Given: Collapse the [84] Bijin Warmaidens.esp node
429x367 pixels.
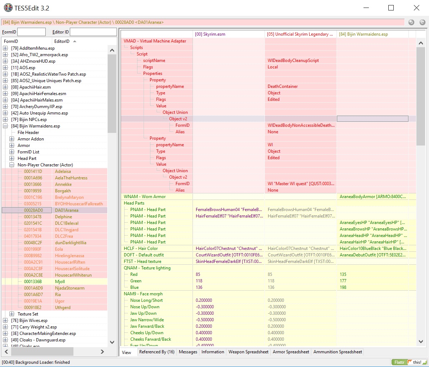Looking at the screenshot, I should tap(5, 126).
